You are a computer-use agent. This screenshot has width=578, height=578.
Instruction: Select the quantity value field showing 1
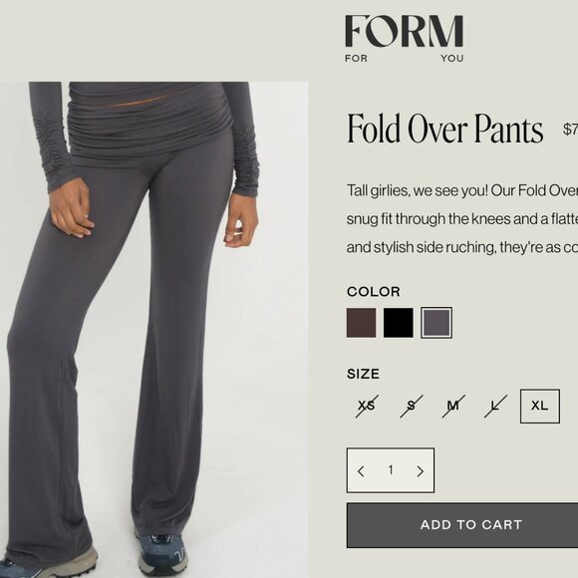tap(391, 470)
